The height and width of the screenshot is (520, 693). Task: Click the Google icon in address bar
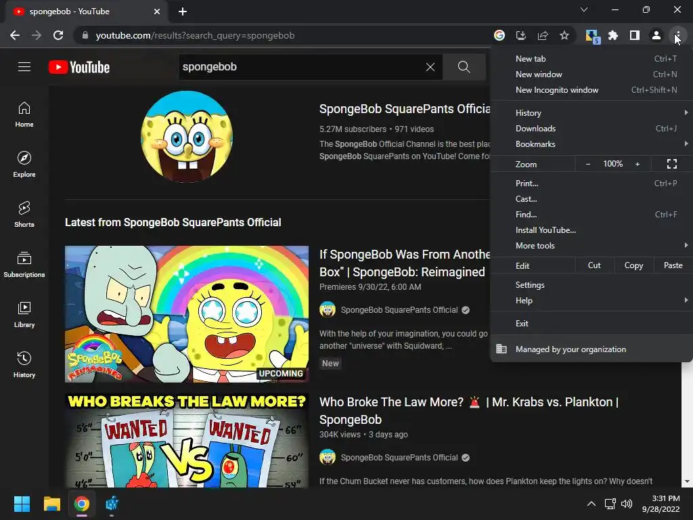point(499,35)
